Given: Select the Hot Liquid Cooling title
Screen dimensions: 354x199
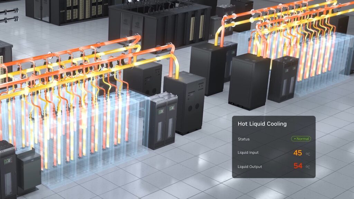Looking at the screenshot, I should [x=262, y=124].
